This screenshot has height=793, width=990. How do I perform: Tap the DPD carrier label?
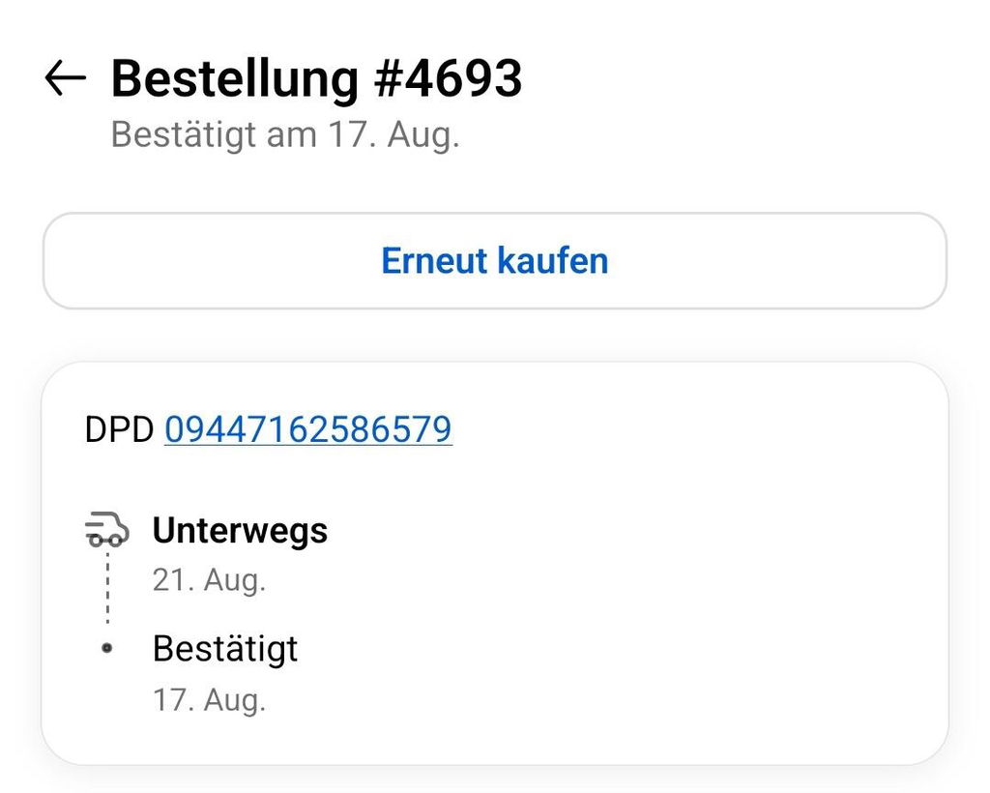119,430
